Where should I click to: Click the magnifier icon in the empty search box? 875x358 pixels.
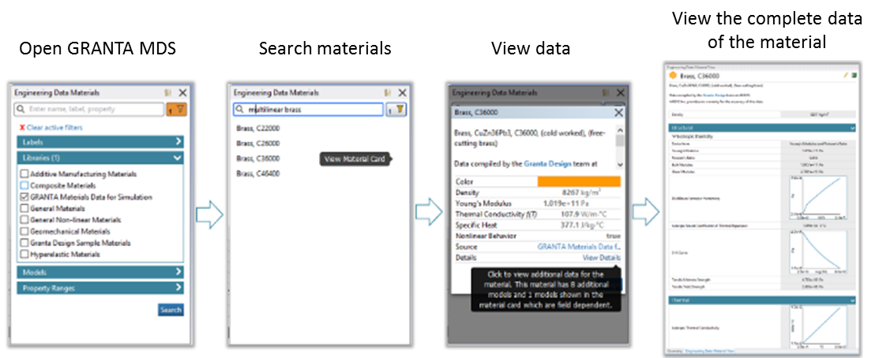click(21, 110)
